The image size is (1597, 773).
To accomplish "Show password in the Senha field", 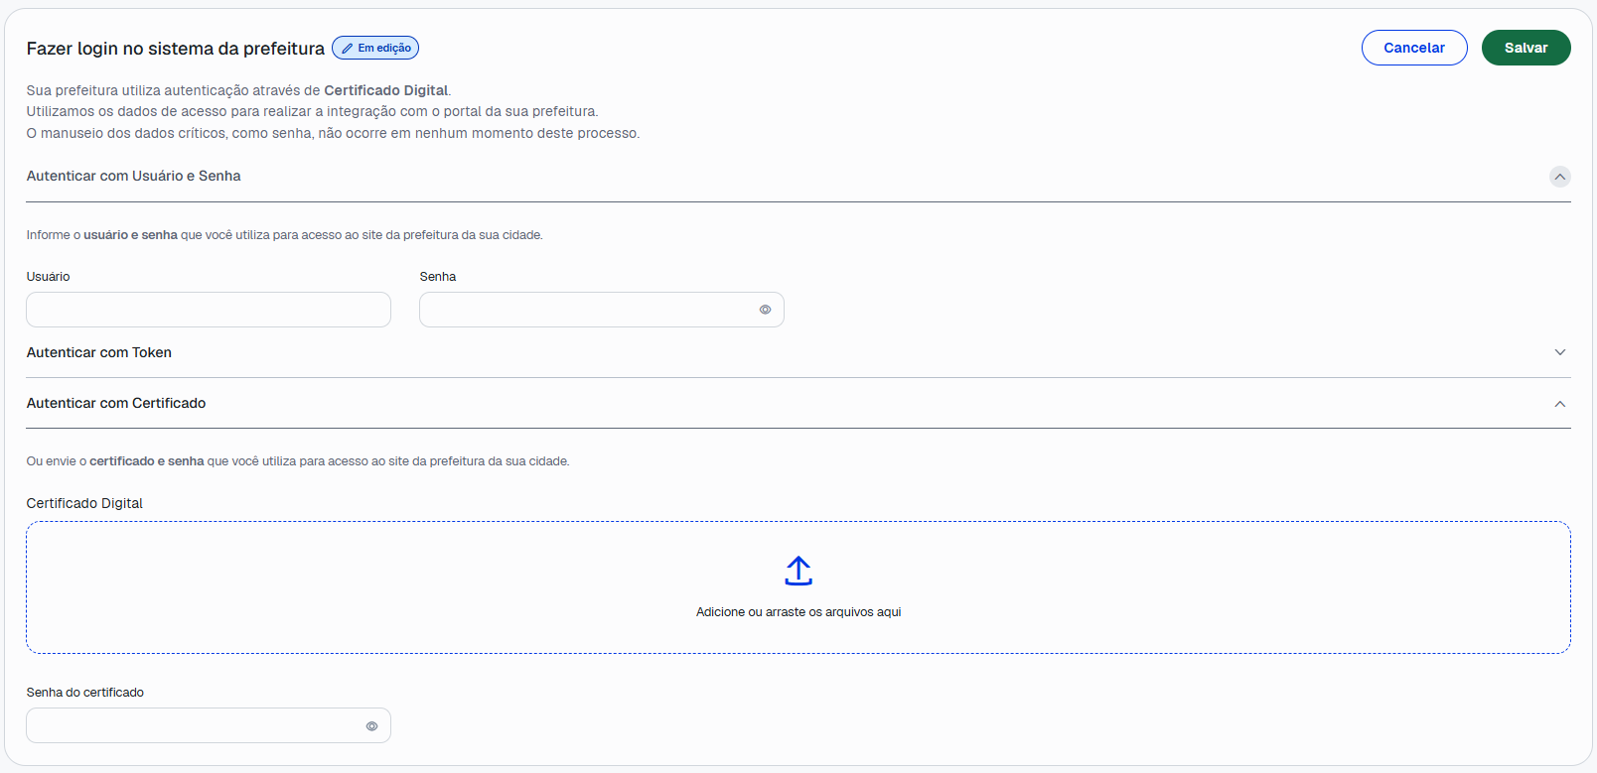I will pyautogui.click(x=765, y=310).
